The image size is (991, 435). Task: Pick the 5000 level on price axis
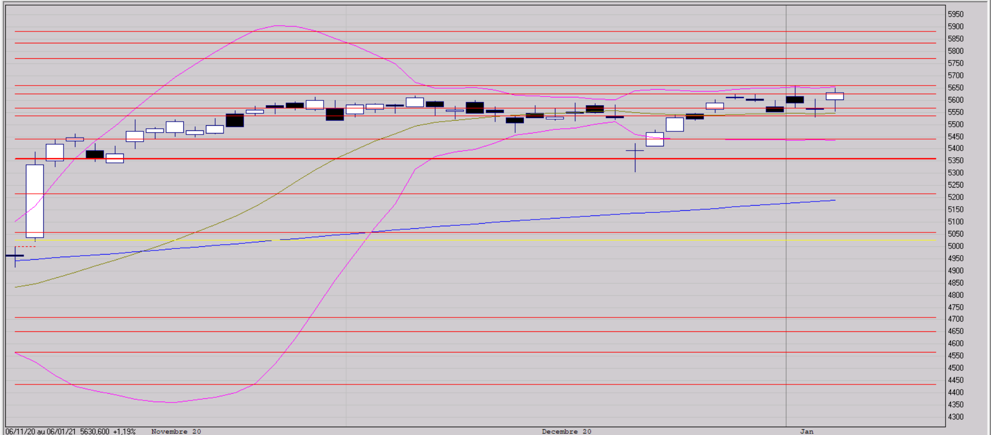[x=955, y=246]
